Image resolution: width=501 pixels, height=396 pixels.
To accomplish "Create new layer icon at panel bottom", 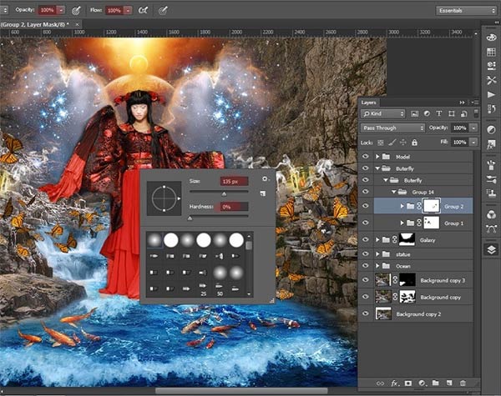I will [449, 383].
